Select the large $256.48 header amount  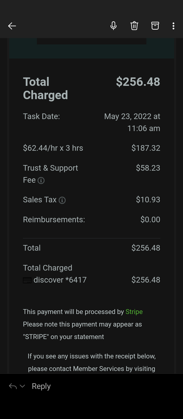pyautogui.click(x=138, y=82)
